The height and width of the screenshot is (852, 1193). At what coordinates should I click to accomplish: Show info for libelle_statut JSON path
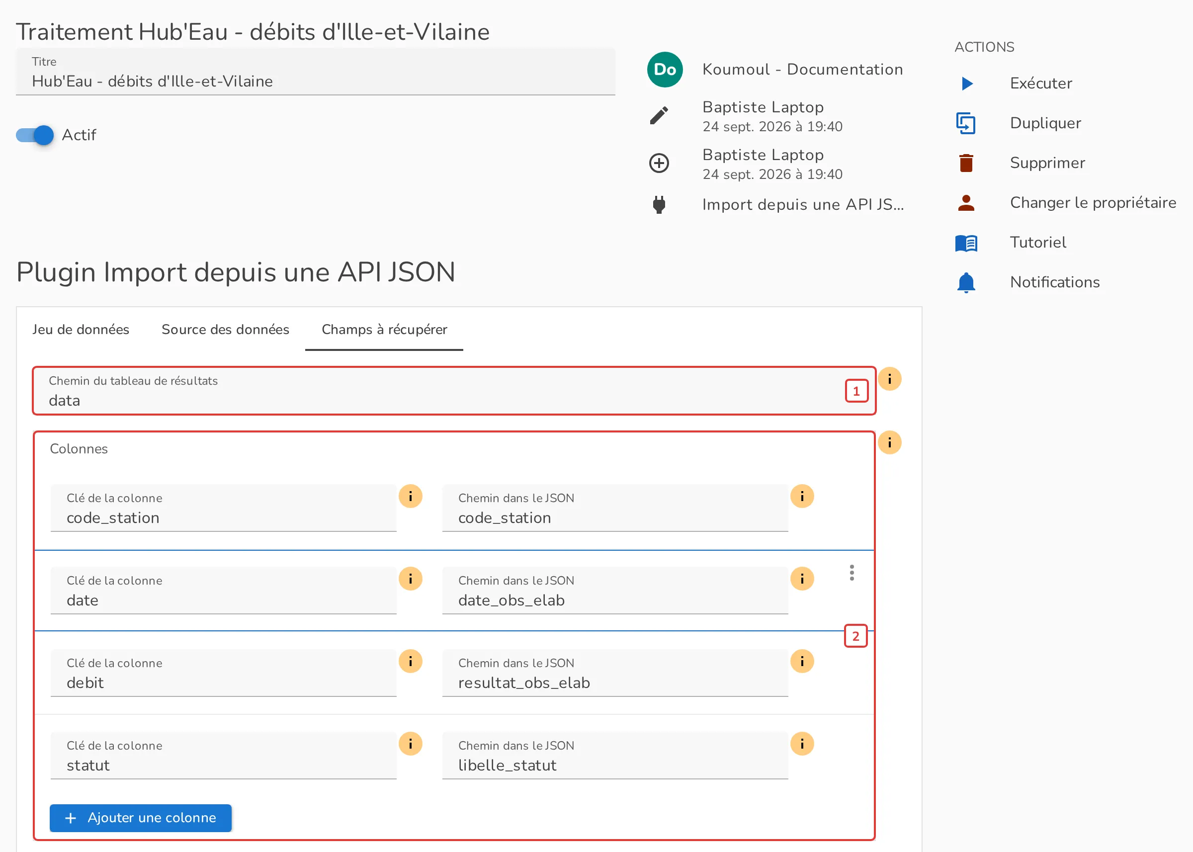pos(802,744)
